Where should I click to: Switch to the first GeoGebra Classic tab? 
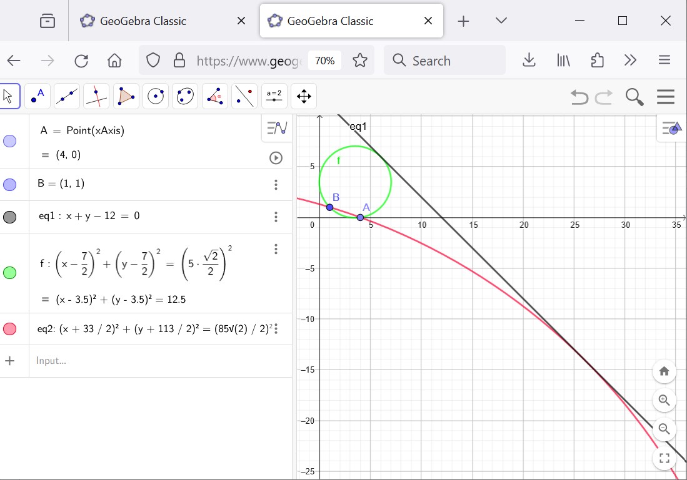click(143, 21)
